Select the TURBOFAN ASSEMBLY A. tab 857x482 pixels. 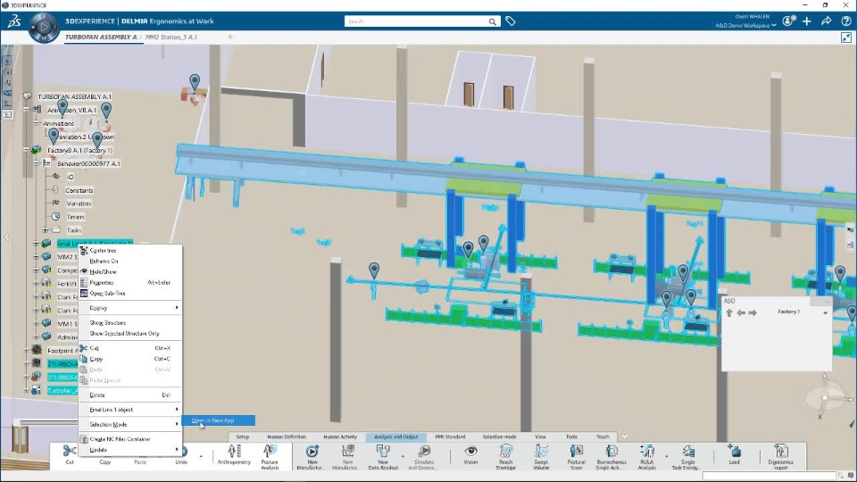[x=101, y=37]
